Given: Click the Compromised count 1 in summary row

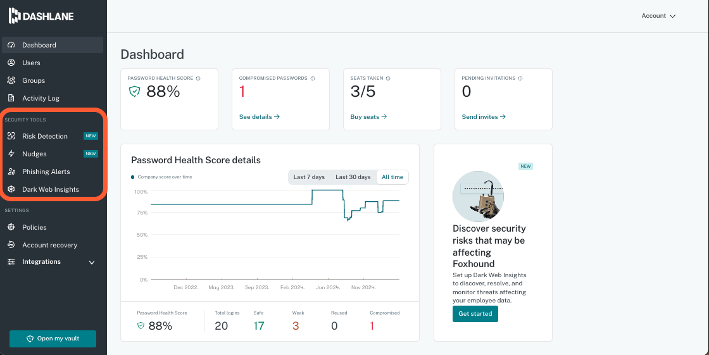Looking at the screenshot, I should 372,326.
